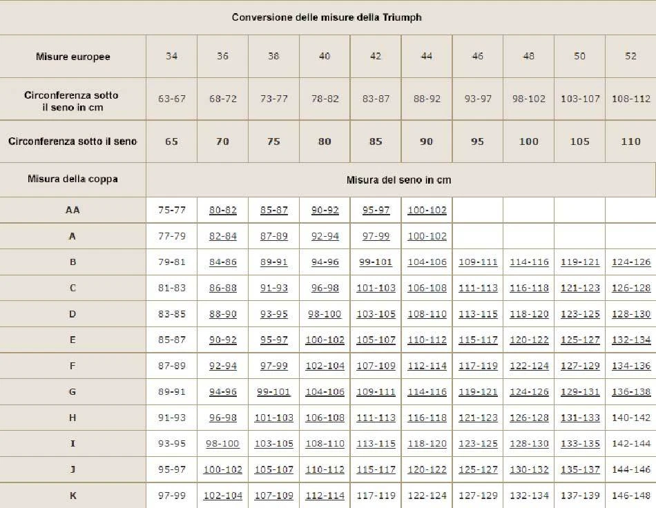Select 128-130 in the D cup row
Screen dimensions: 656x508
pos(631,314)
